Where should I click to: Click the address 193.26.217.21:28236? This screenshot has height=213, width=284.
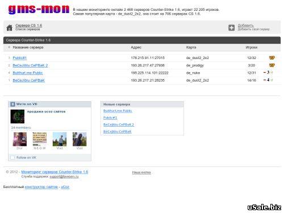coord(148,80)
